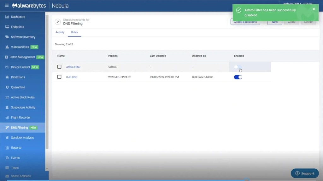Click the Patch Management plus icon
Screen dimensions: 323x181
(6, 57)
